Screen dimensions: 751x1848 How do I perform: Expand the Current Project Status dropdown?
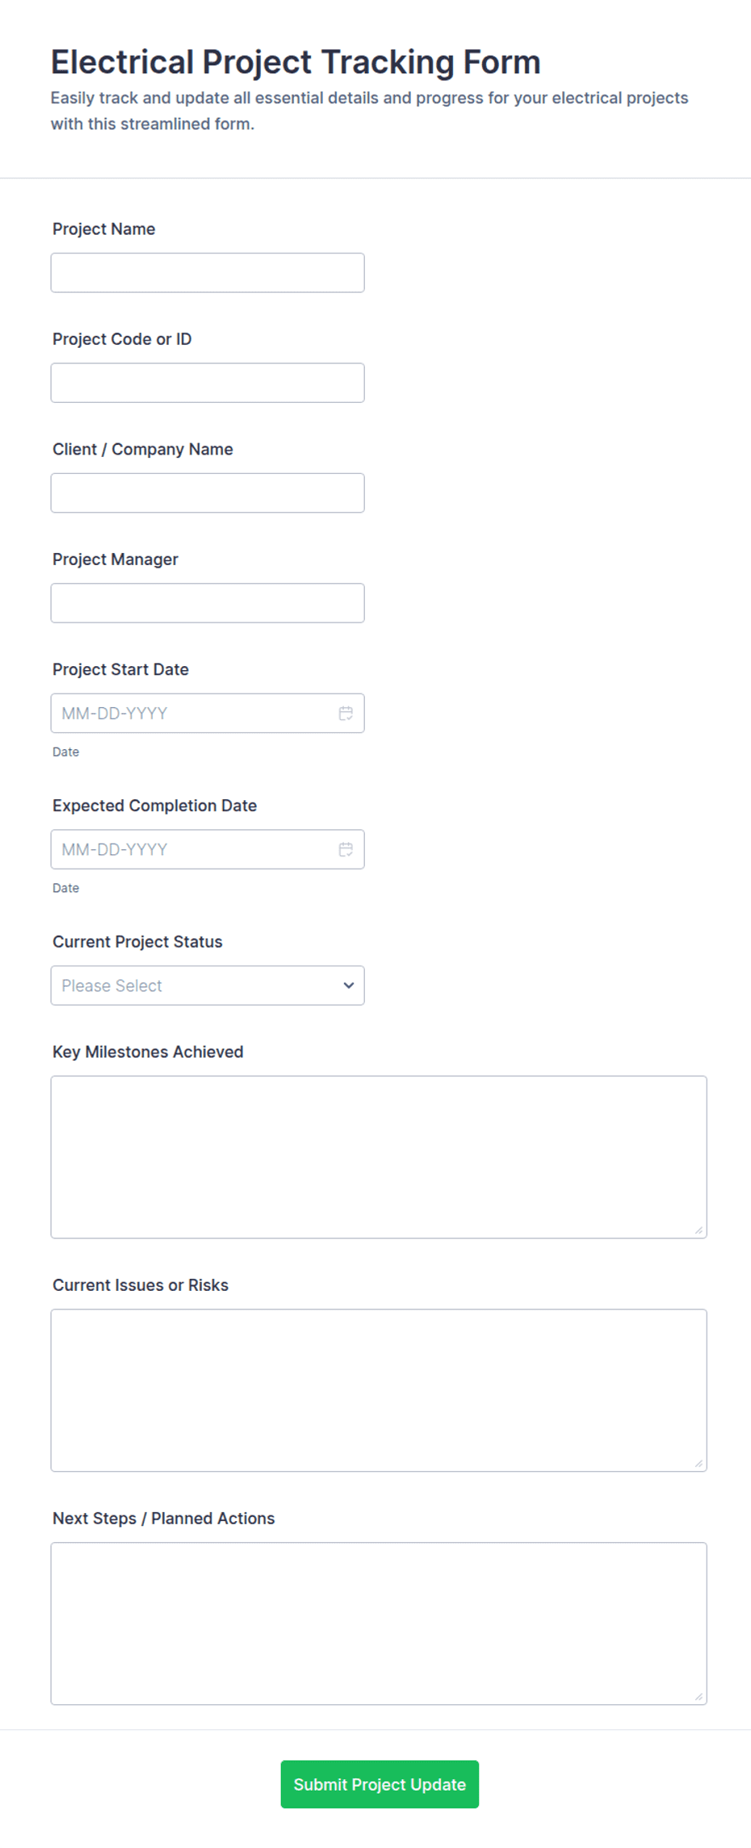pyautogui.click(x=208, y=985)
